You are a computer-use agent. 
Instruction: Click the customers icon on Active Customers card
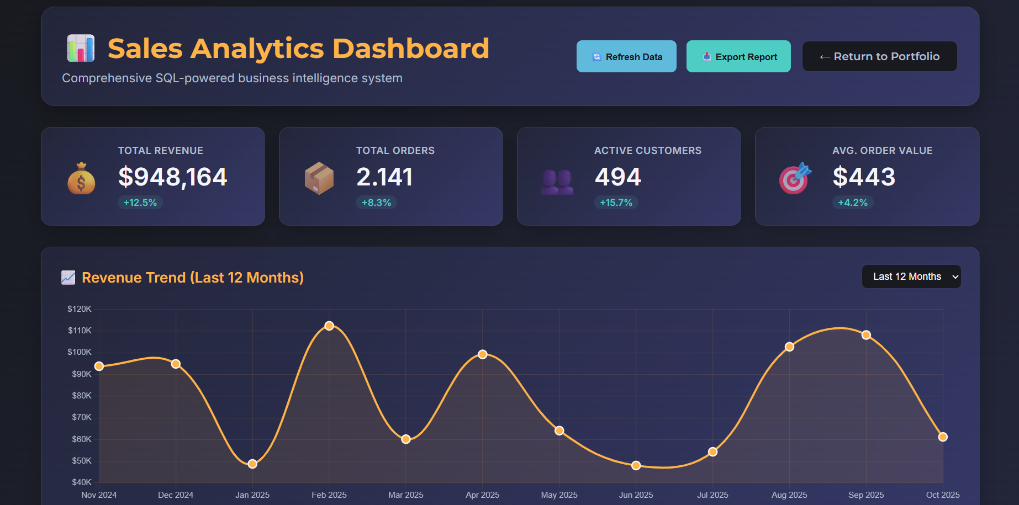click(557, 178)
